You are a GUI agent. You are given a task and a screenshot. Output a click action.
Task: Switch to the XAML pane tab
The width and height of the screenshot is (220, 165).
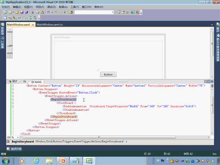pyautogui.click(x=37, y=82)
